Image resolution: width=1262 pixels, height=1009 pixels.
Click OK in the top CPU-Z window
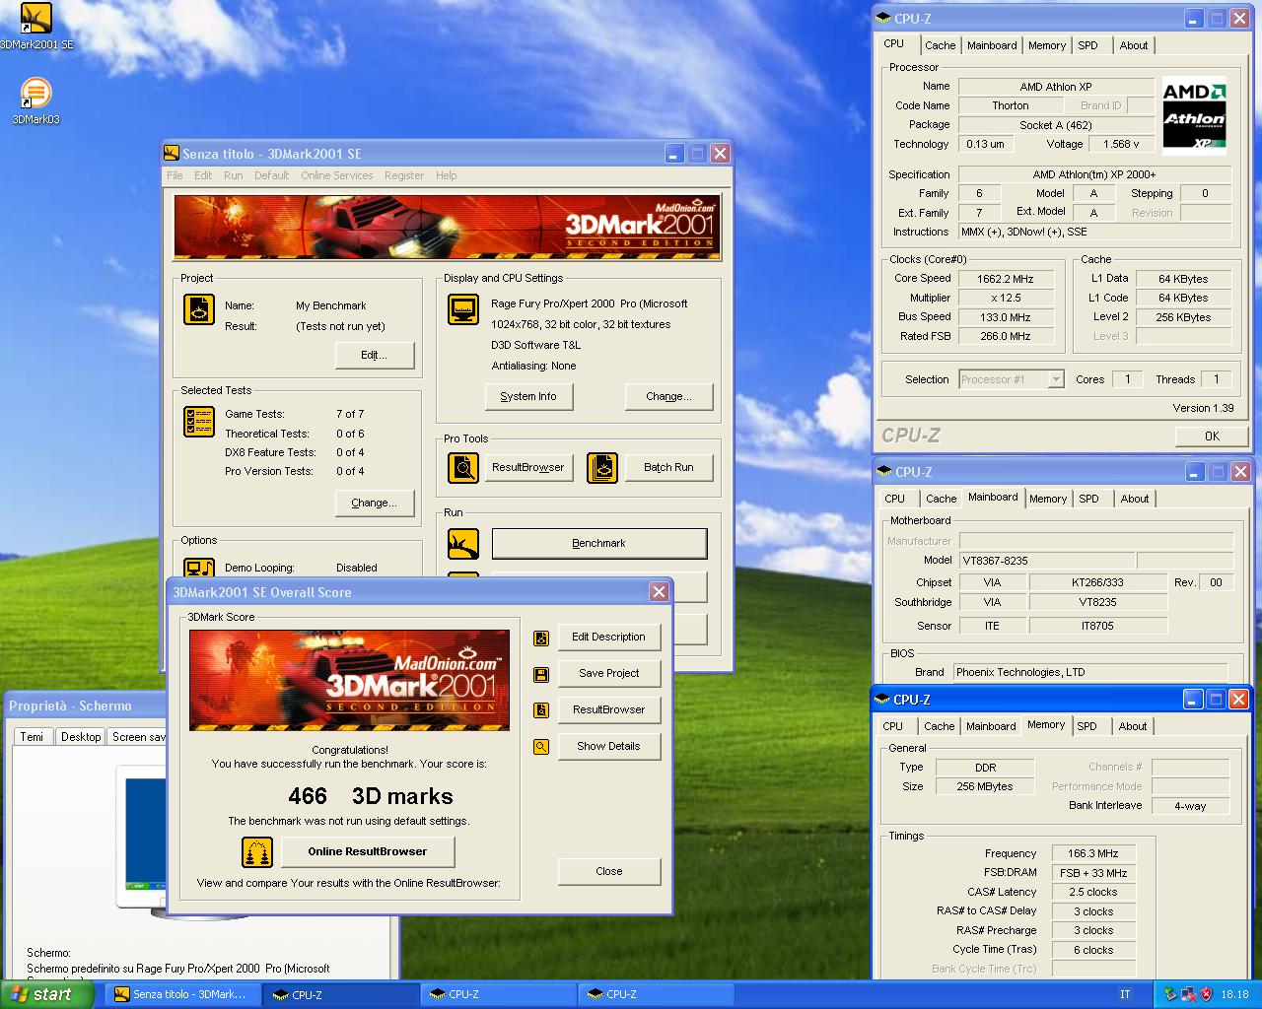(x=1212, y=436)
